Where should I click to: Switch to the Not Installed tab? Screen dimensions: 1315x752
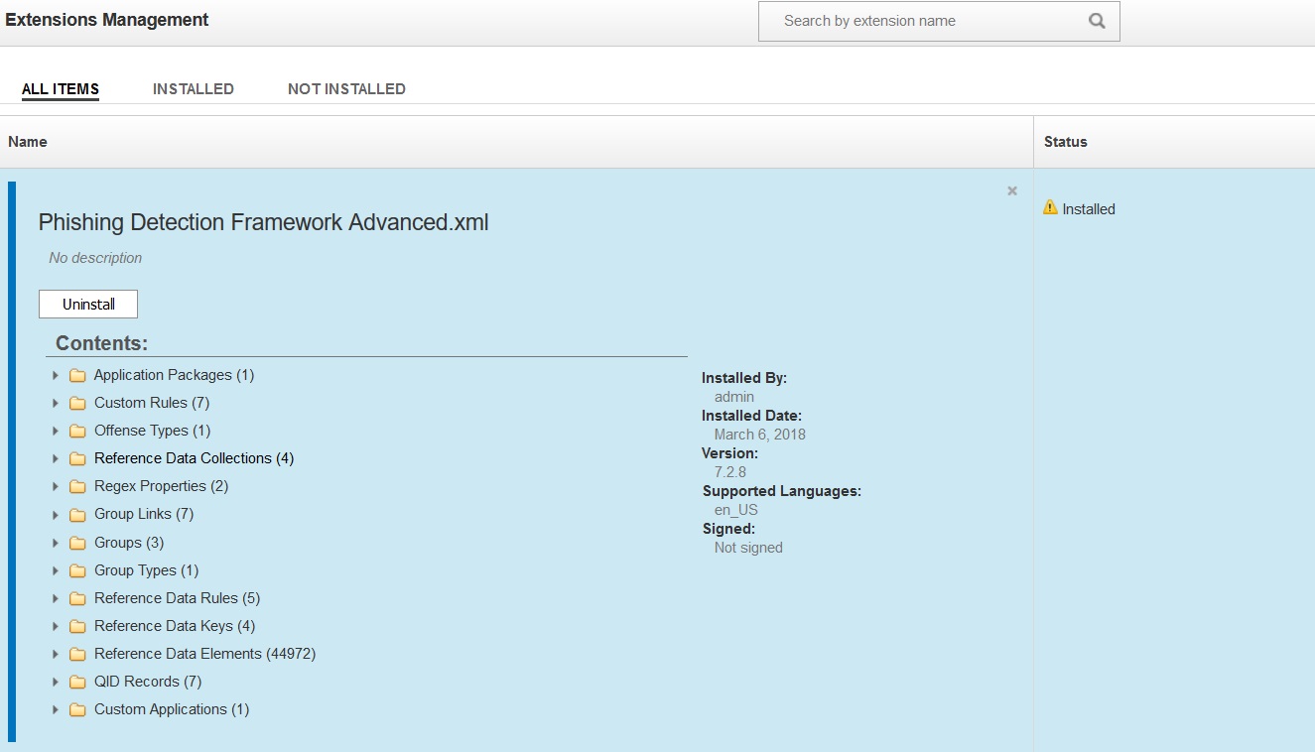(x=346, y=89)
